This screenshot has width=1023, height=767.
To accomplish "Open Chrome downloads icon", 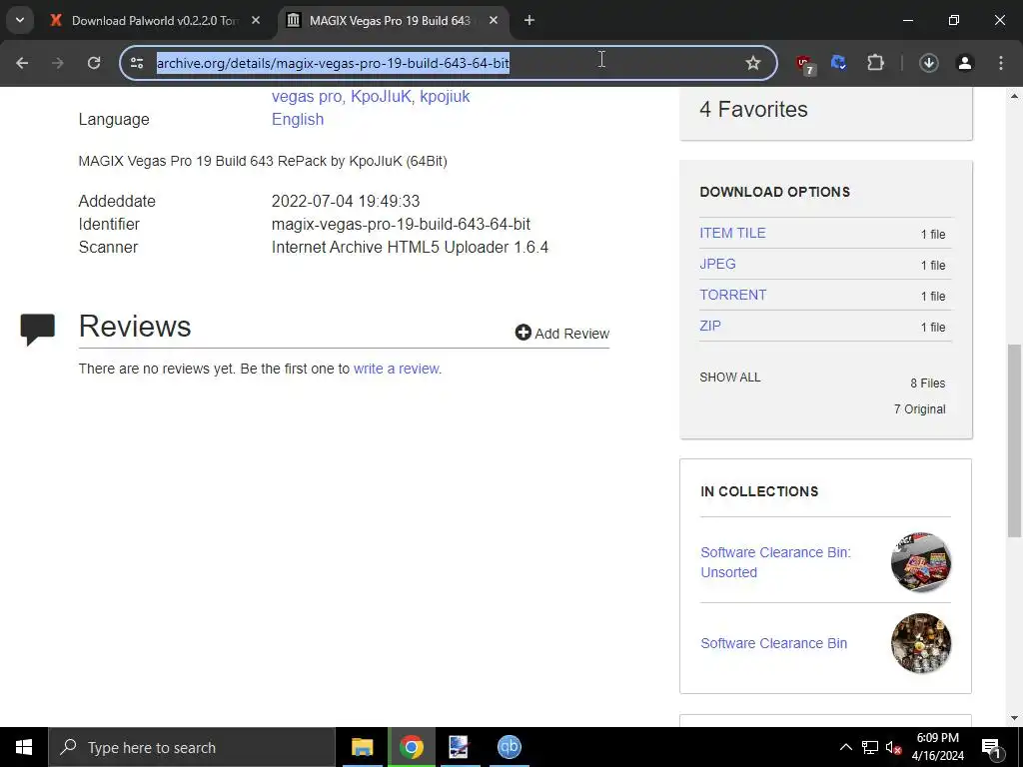I will click(928, 63).
